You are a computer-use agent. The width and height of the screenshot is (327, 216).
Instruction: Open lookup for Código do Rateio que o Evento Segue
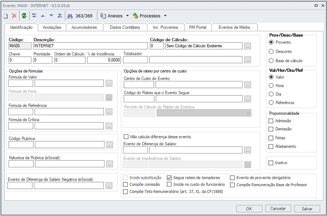tap(248, 99)
